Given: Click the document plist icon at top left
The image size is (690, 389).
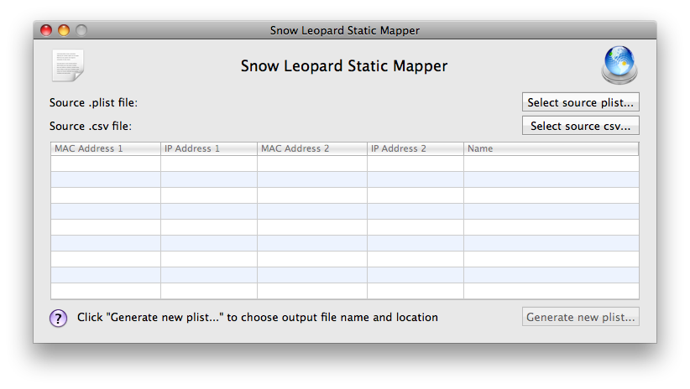Looking at the screenshot, I should tap(67, 65).
